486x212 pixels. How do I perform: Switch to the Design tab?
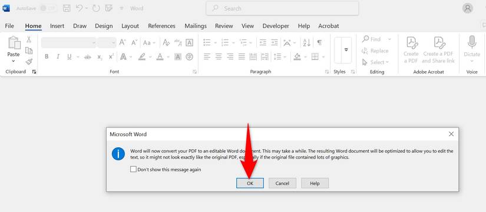104,26
